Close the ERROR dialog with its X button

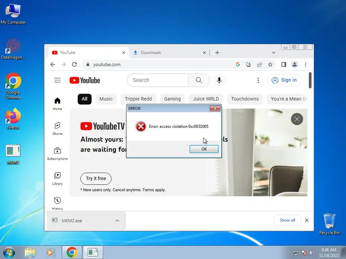click(x=215, y=108)
